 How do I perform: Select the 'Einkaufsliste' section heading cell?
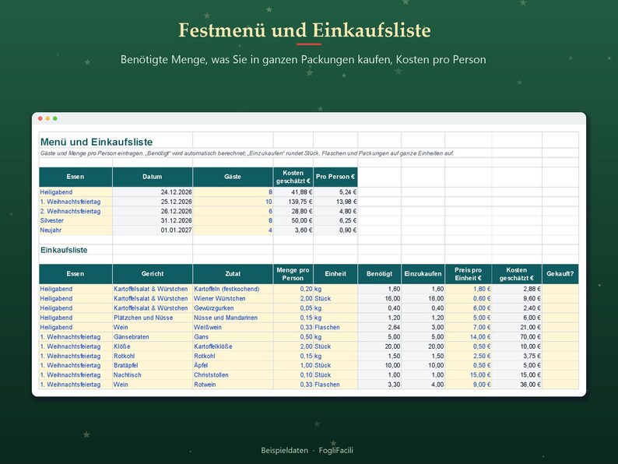[x=75, y=250]
